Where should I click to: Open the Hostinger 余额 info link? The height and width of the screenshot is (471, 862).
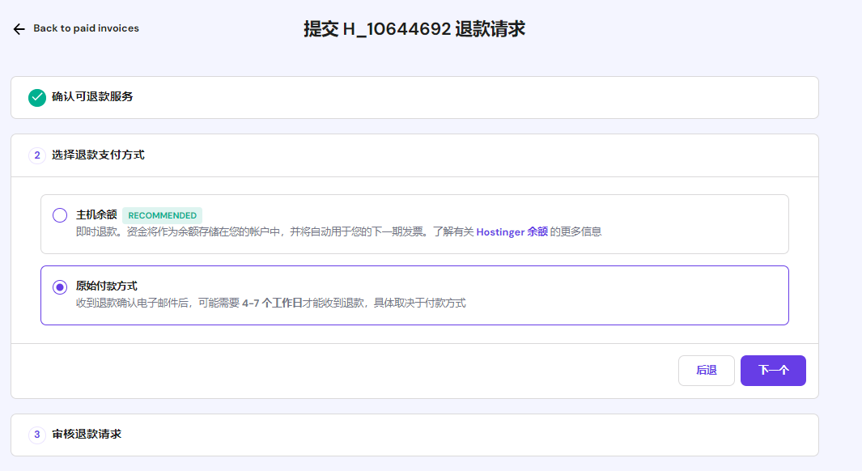pyautogui.click(x=512, y=231)
